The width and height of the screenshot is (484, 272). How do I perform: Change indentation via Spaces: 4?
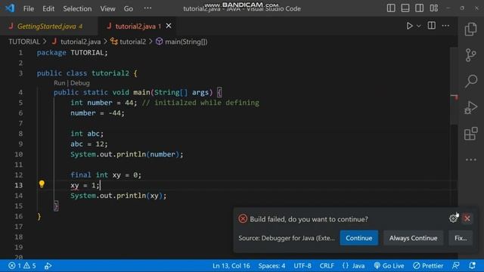271,265
